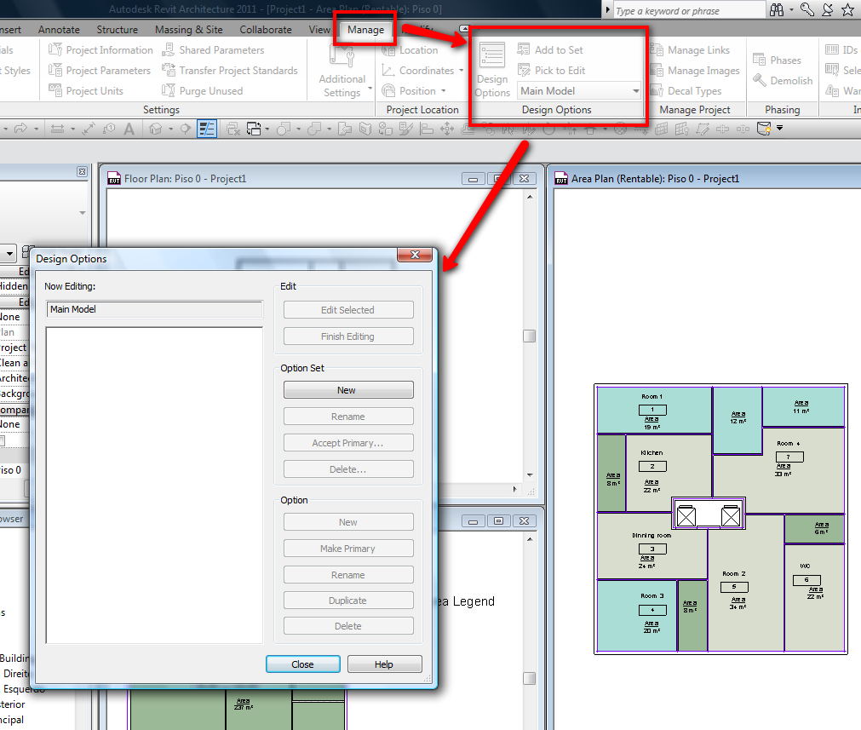Switch to the View tab
This screenshot has height=730, width=861.
[x=319, y=30]
